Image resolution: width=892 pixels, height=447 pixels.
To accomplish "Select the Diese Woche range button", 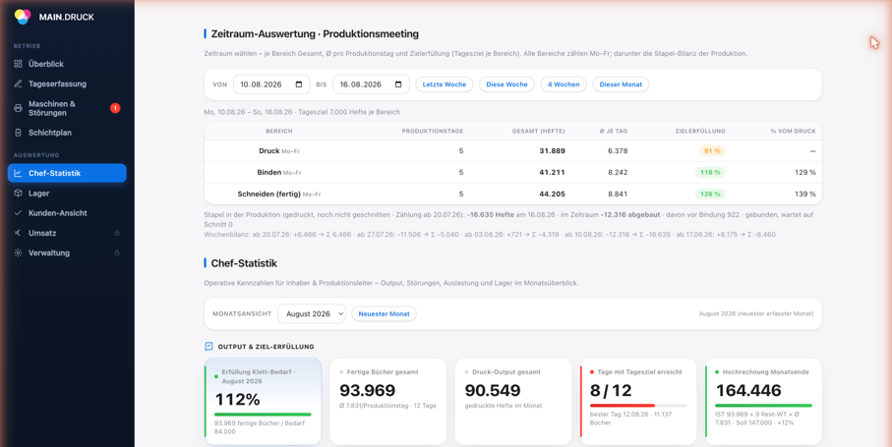I will click(506, 84).
